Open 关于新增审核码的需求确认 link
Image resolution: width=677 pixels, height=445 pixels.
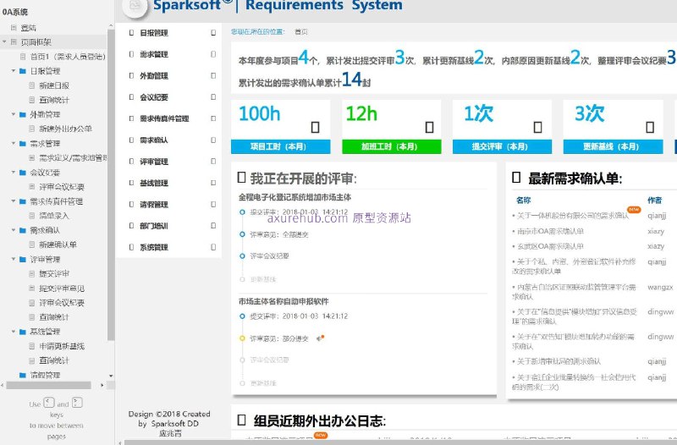pyautogui.click(x=559, y=361)
